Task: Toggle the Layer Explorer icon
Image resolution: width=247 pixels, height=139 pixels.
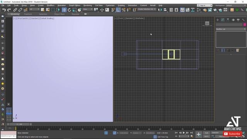Action: [x=176, y=10]
